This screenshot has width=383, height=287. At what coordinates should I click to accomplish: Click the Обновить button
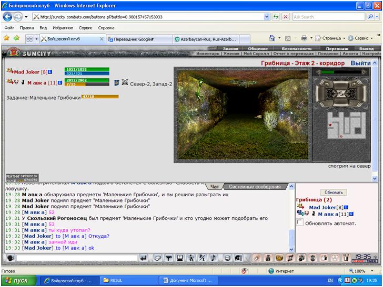[334, 193]
